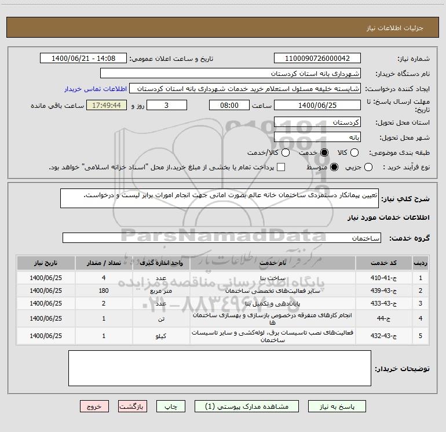Click the واحد اندازه گیری column header
This screenshot has width=446, height=432.
[161, 263]
